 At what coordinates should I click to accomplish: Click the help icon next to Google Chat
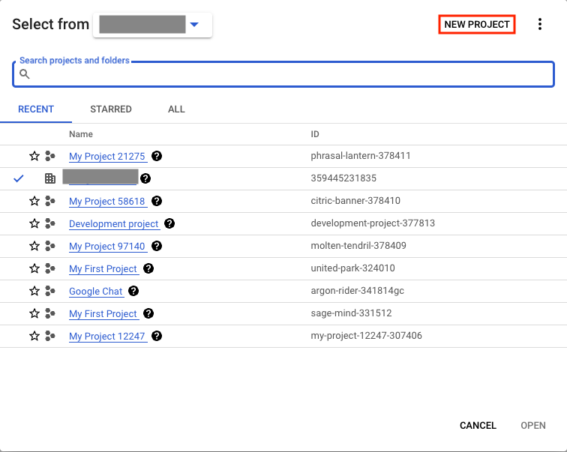pos(133,292)
